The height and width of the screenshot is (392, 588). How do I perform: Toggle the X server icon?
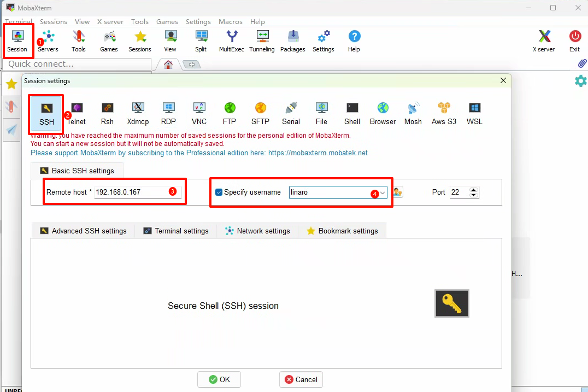tap(544, 41)
